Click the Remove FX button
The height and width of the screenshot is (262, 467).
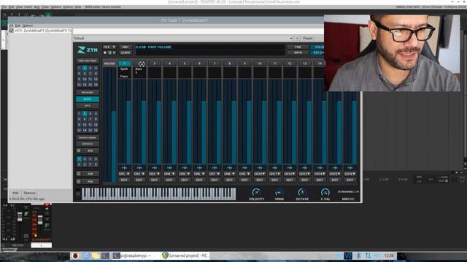pos(29,193)
